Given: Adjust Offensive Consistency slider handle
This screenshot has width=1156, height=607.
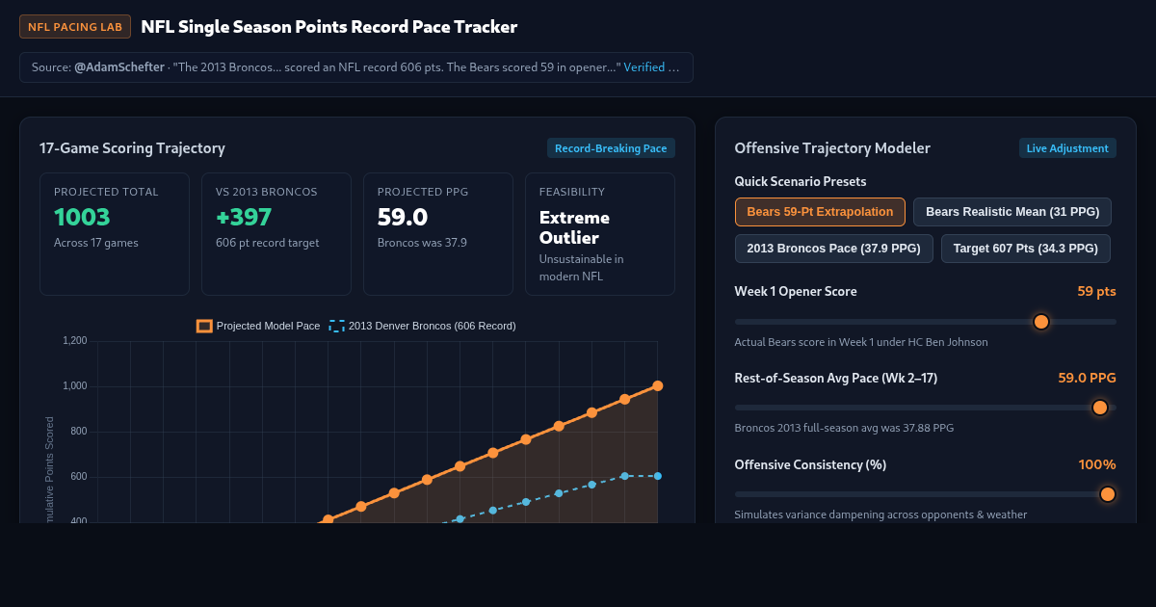Looking at the screenshot, I should (x=1107, y=494).
